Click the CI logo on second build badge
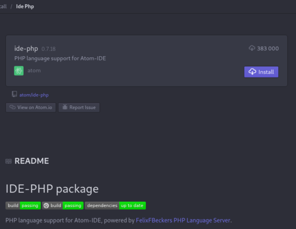 tap(46, 205)
